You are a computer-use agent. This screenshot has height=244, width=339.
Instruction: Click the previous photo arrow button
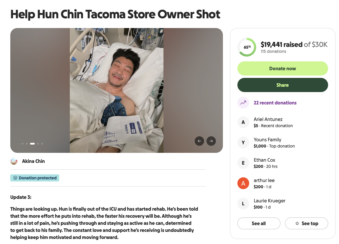tap(199, 141)
